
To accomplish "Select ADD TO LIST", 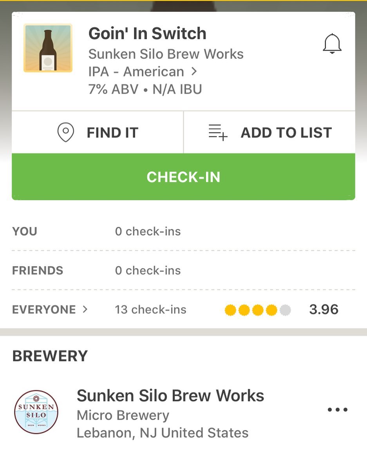I will (269, 132).
